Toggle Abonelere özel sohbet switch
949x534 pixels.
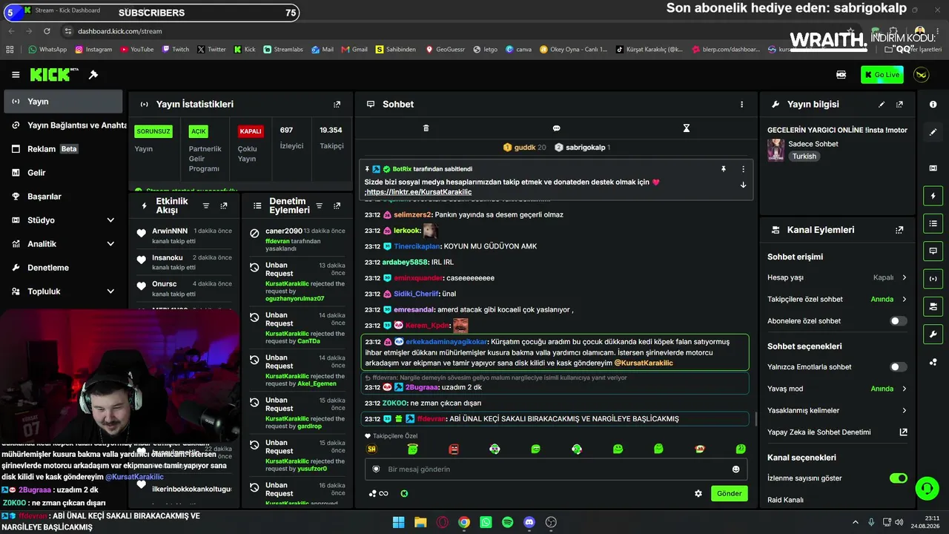pos(898,321)
